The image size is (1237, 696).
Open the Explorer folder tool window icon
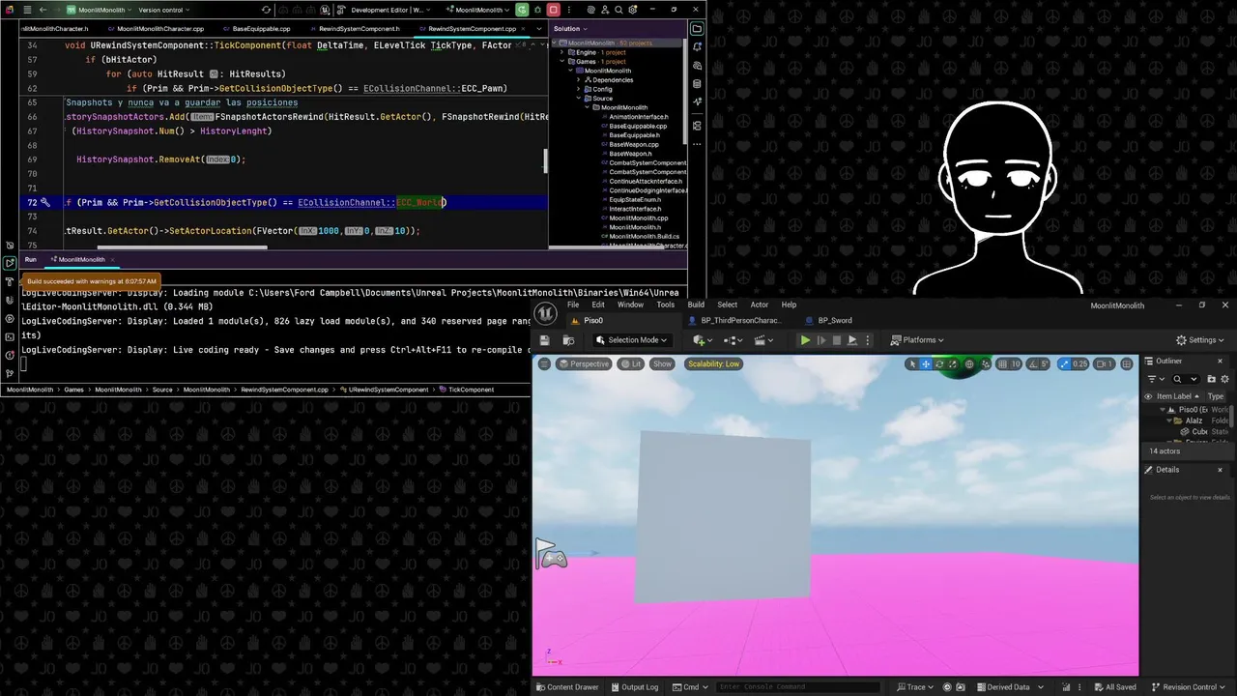[x=697, y=29]
